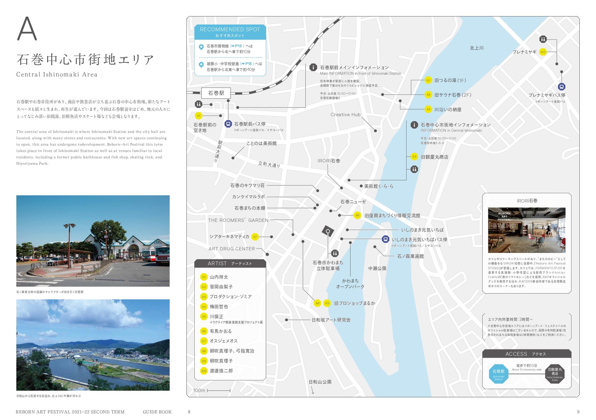Click the bus icon at 石巻駅前バス停
Screen dimensions: 596x420
(228, 124)
